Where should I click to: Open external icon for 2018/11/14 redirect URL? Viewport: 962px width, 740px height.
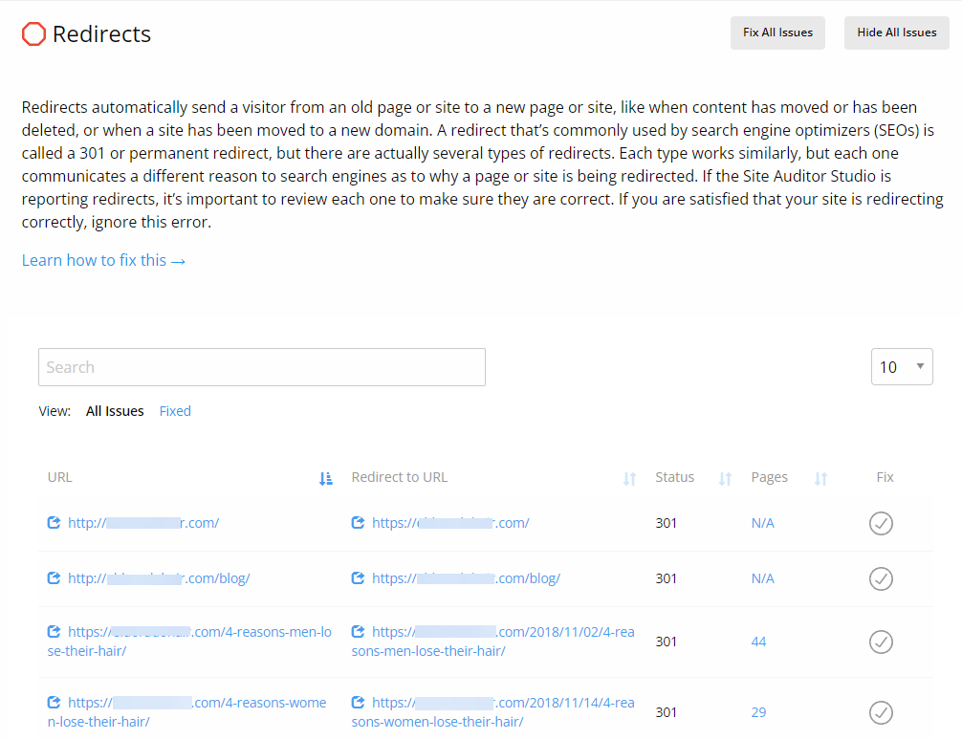click(x=358, y=702)
